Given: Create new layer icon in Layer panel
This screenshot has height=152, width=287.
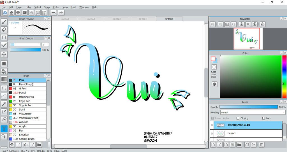Looking at the screenshot, I should coord(213,145).
